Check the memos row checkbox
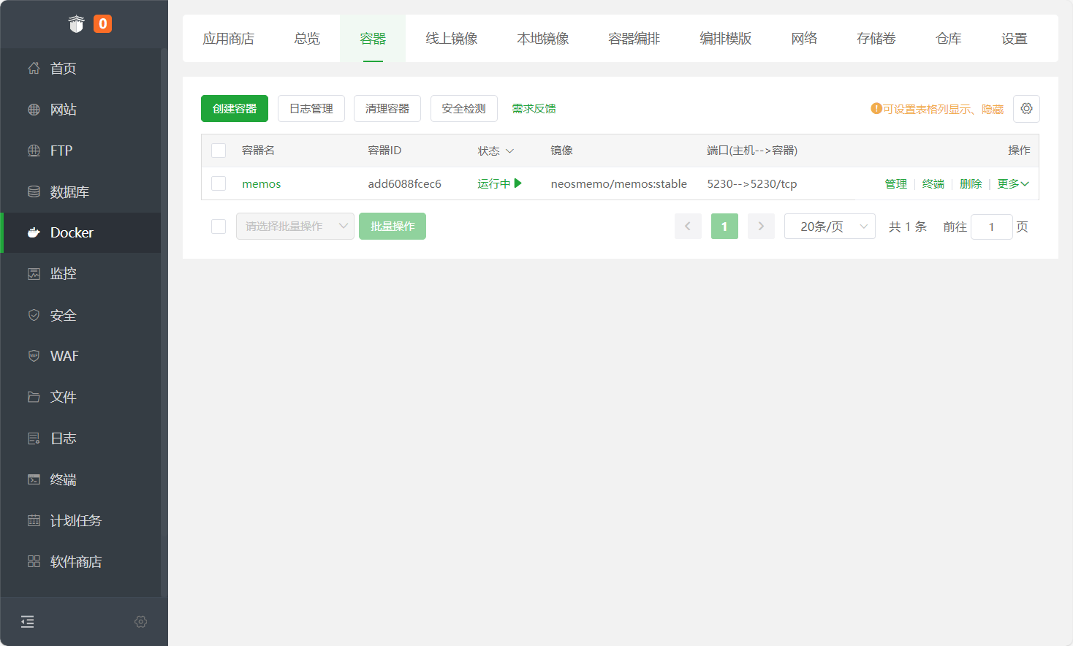The height and width of the screenshot is (646, 1073). click(219, 183)
